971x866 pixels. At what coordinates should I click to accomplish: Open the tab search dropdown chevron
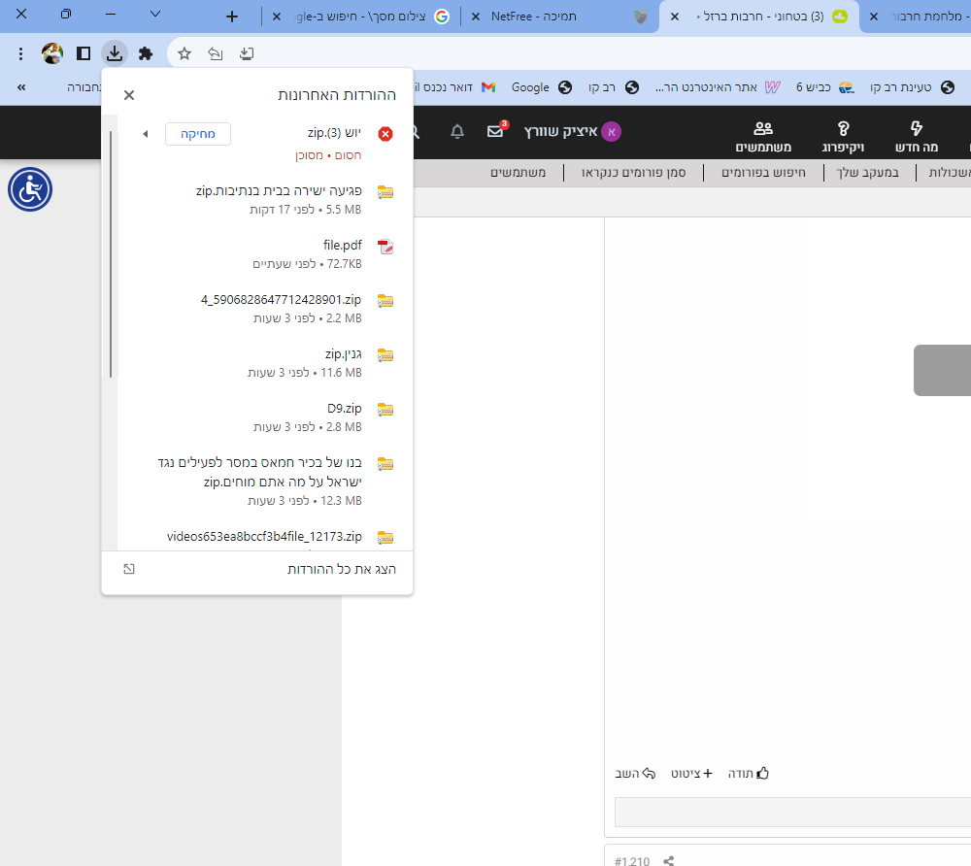(x=155, y=14)
